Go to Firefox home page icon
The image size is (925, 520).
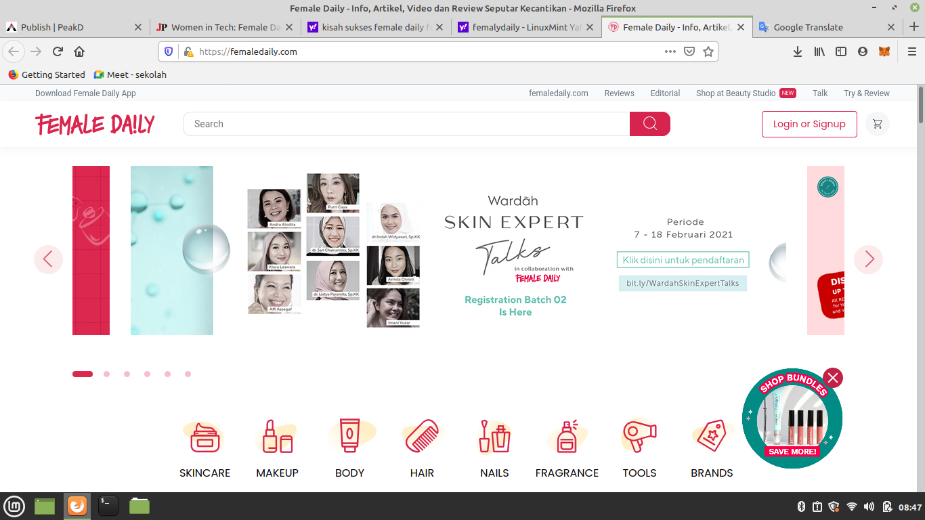pyautogui.click(x=79, y=51)
